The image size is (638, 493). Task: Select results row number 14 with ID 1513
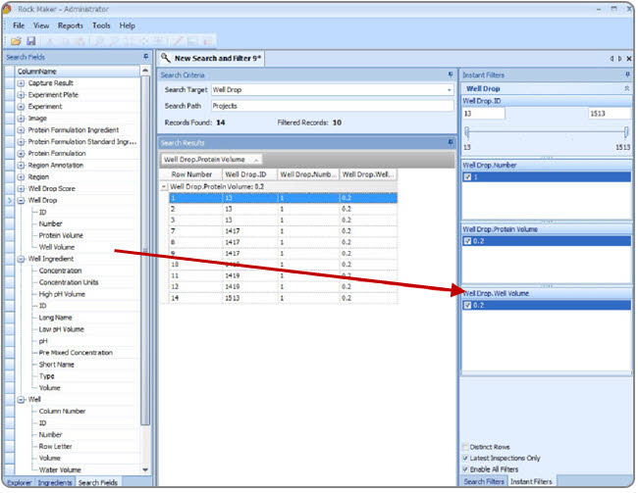click(x=284, y=298)
